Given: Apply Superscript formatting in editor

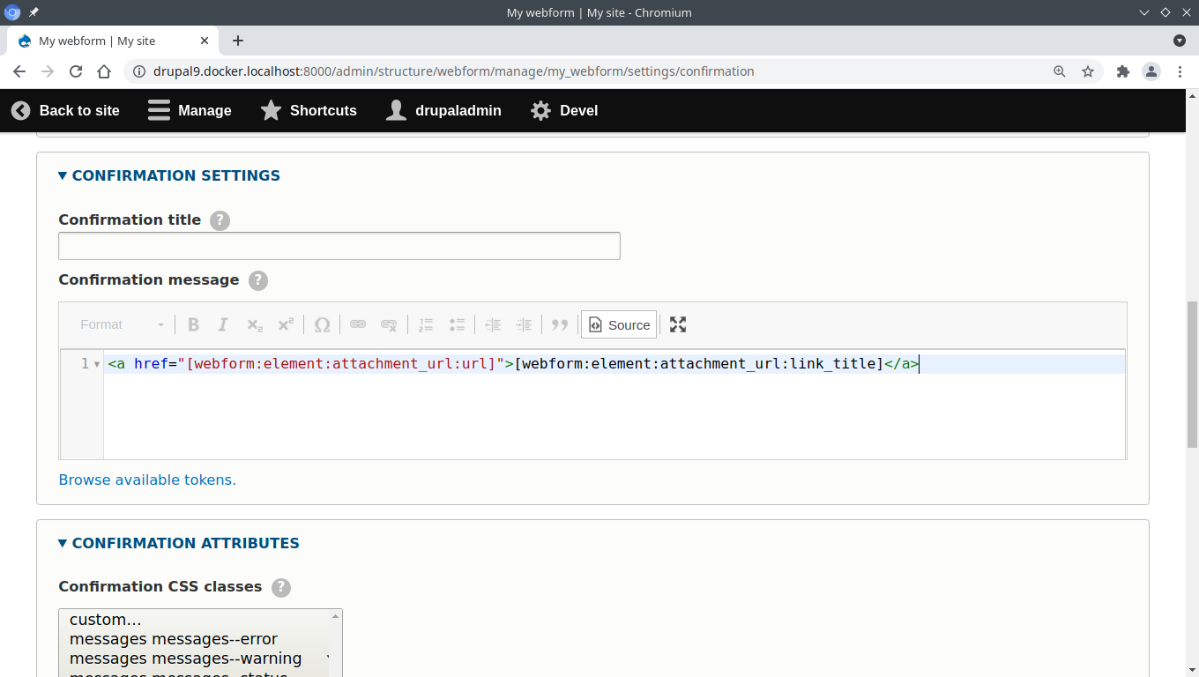Looking at the screenshot, I should coord(285,324).
